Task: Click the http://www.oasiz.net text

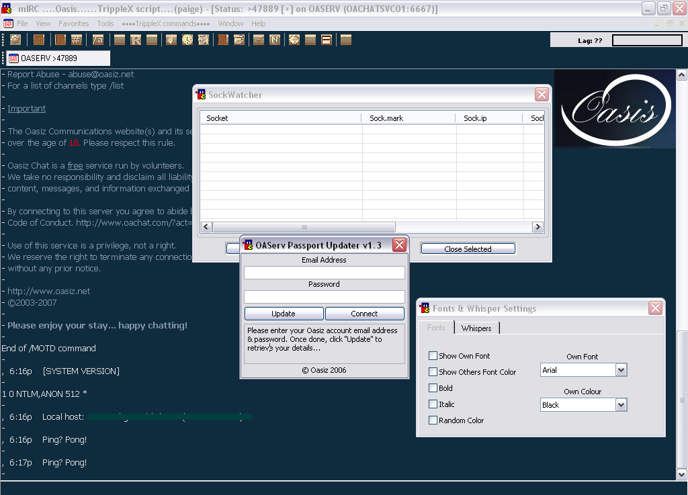Action: [48, 291]
